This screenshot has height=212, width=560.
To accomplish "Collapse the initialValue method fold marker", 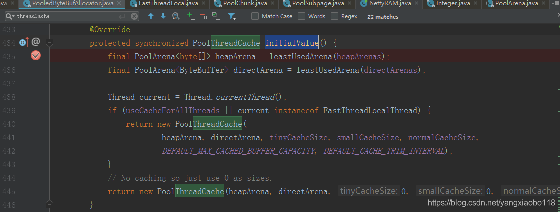I will tap(50, 43).
